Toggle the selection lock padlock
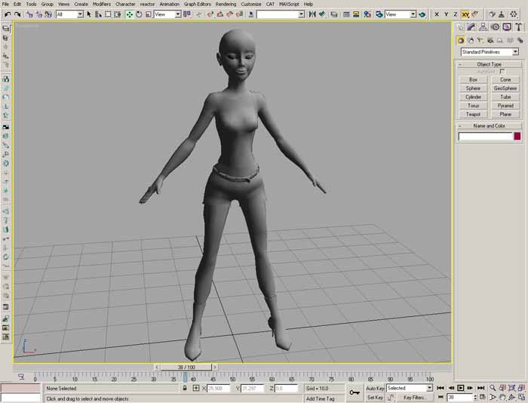Image resolution: width=528 pixels, height=403 pixels. [185, 388]
